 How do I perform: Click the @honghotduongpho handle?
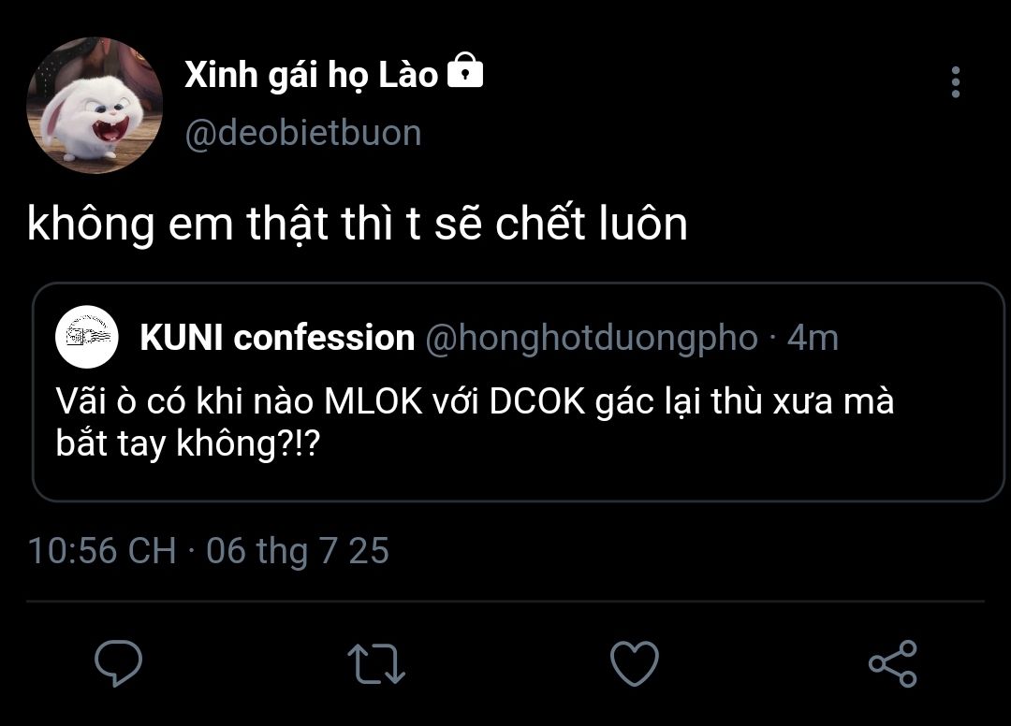[x=591, y=338]
